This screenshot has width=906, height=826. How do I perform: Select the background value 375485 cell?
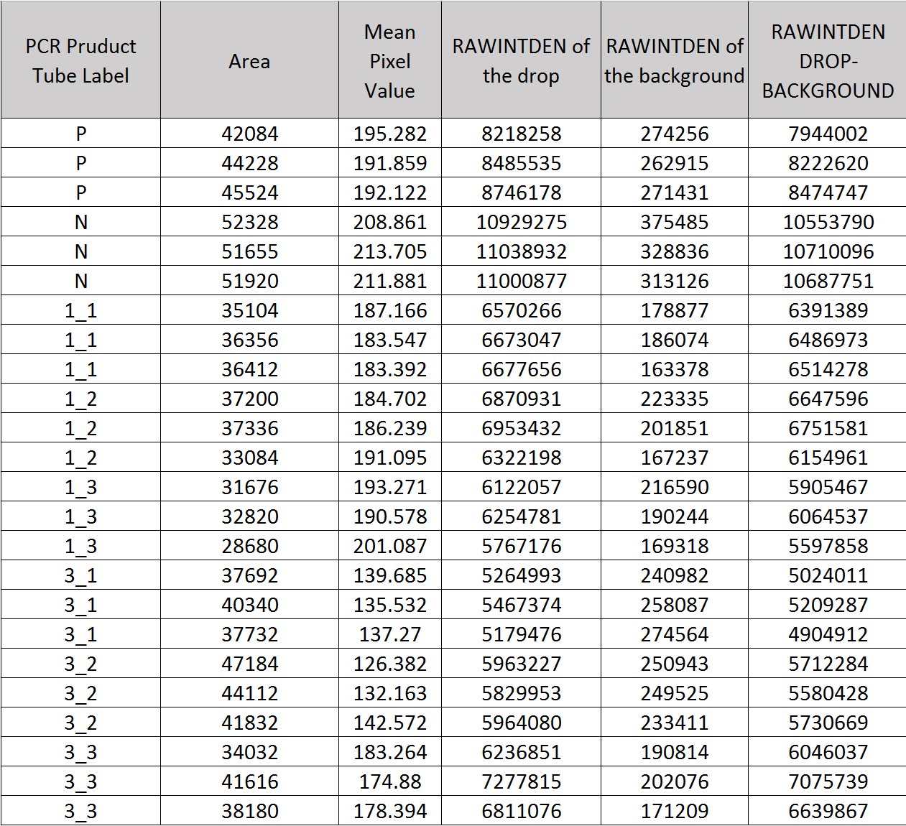674,222
